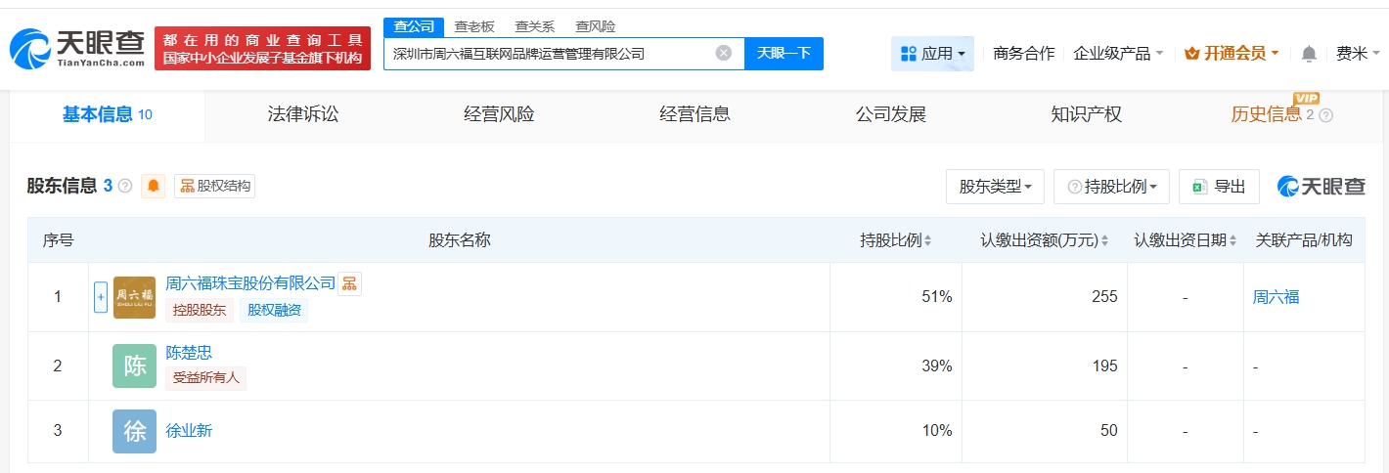Clear the search box with X icon
Image resolution: width=1389 pixels, height=473 pixels.
click(x=724, y=53)
